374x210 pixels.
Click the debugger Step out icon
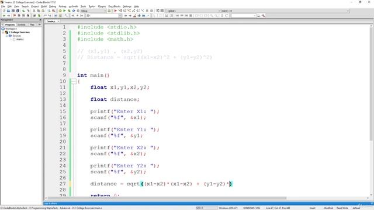pyautogui.click(x=134, y=11)
